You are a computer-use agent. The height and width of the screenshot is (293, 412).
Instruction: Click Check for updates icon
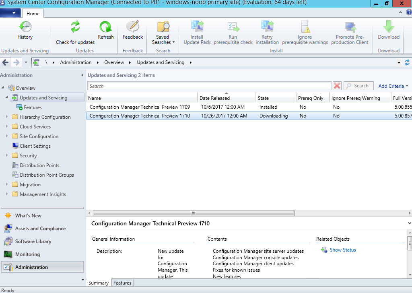(x=75, y=27)
